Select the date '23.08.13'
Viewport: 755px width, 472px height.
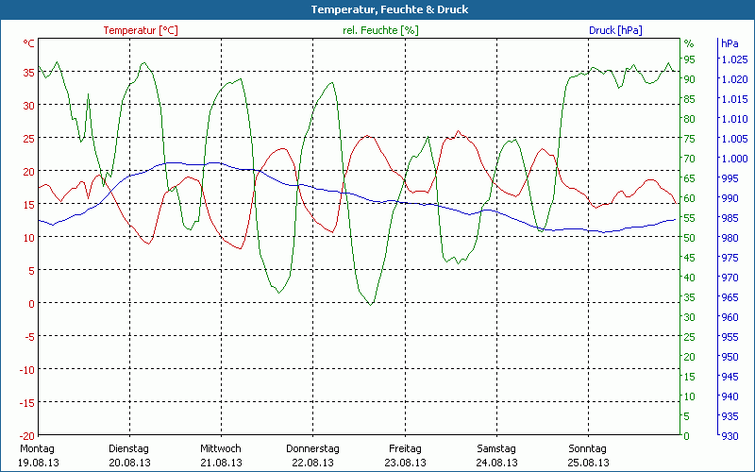coord(405,463)
